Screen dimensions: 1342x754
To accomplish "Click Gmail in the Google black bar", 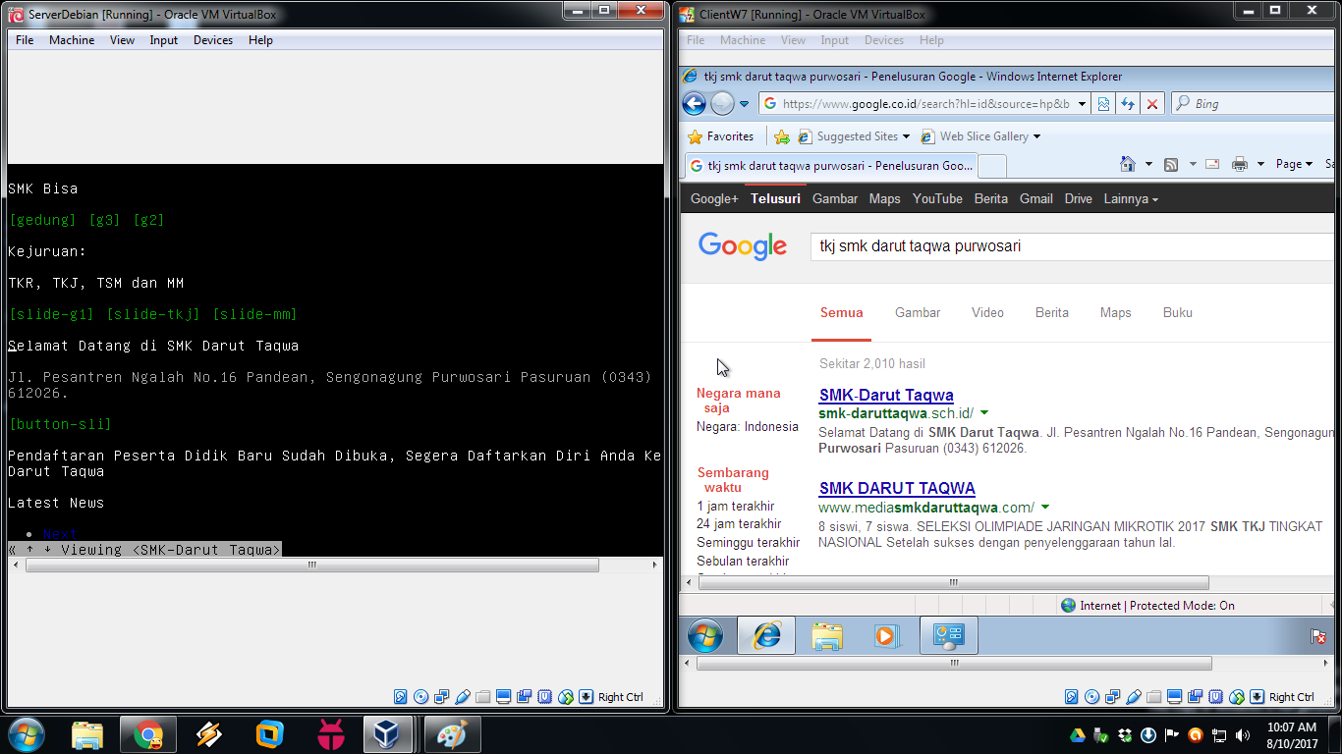I will (x=1035, y=198).
